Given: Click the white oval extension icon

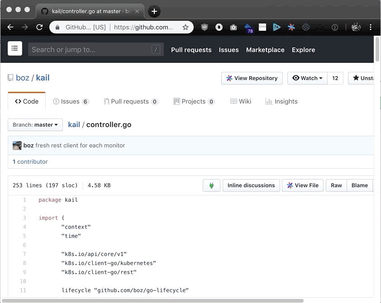Looking at the screenshot, I should pos(219,27).
